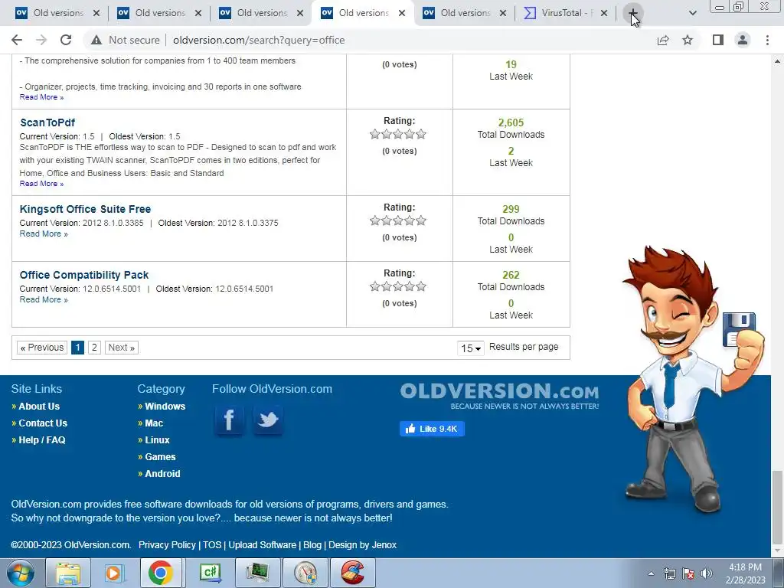This screenshot has width=784, height=588.
Task: Open the ScanToPdf software page
Action: coord(47,122)
